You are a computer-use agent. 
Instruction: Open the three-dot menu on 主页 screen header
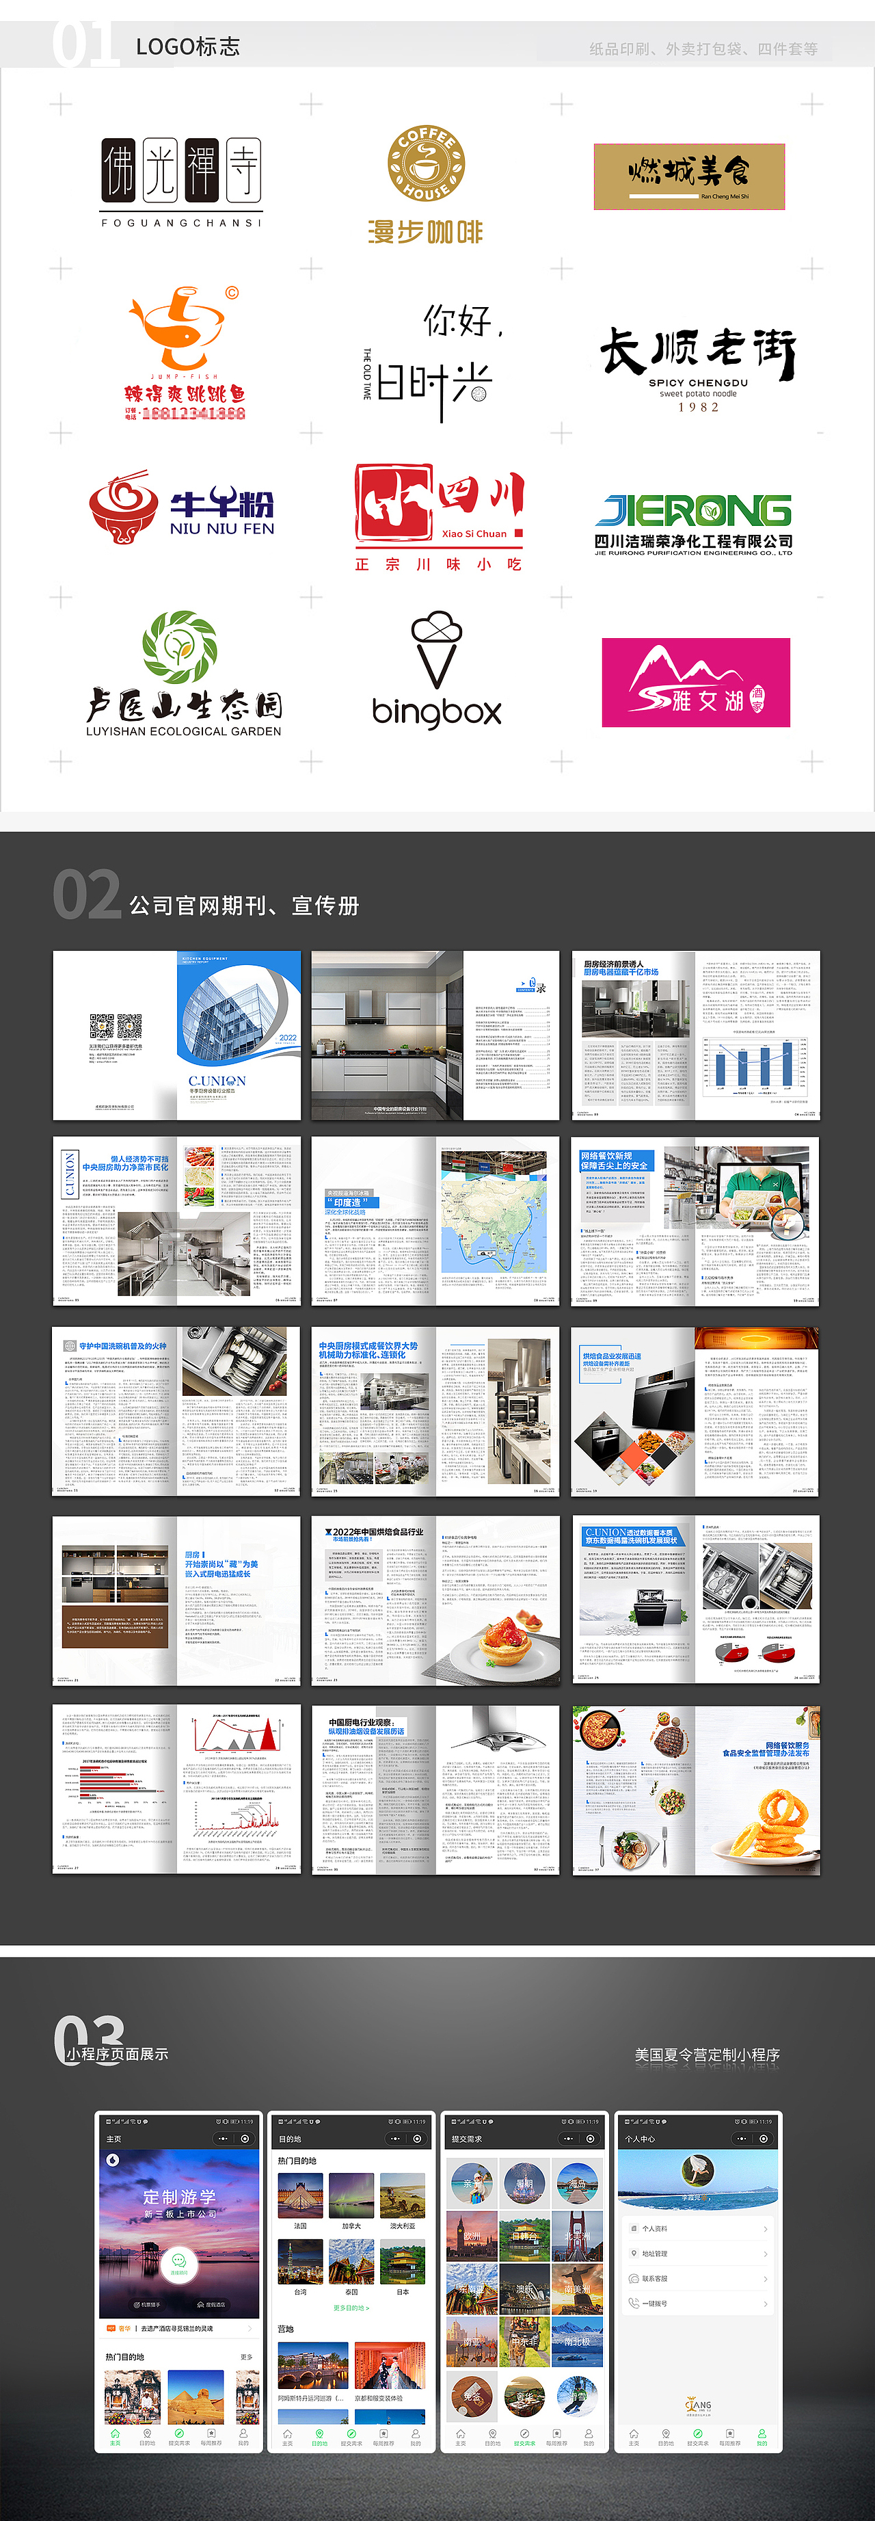pyautogui.click(x=223, y=2139)
